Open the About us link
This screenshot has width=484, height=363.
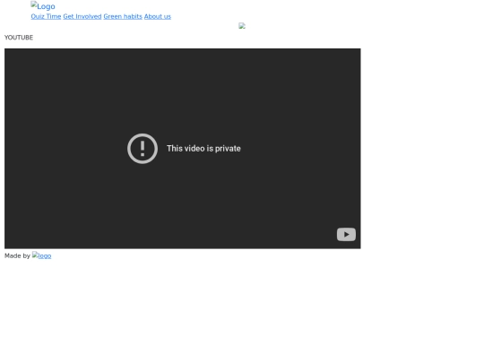158,16
